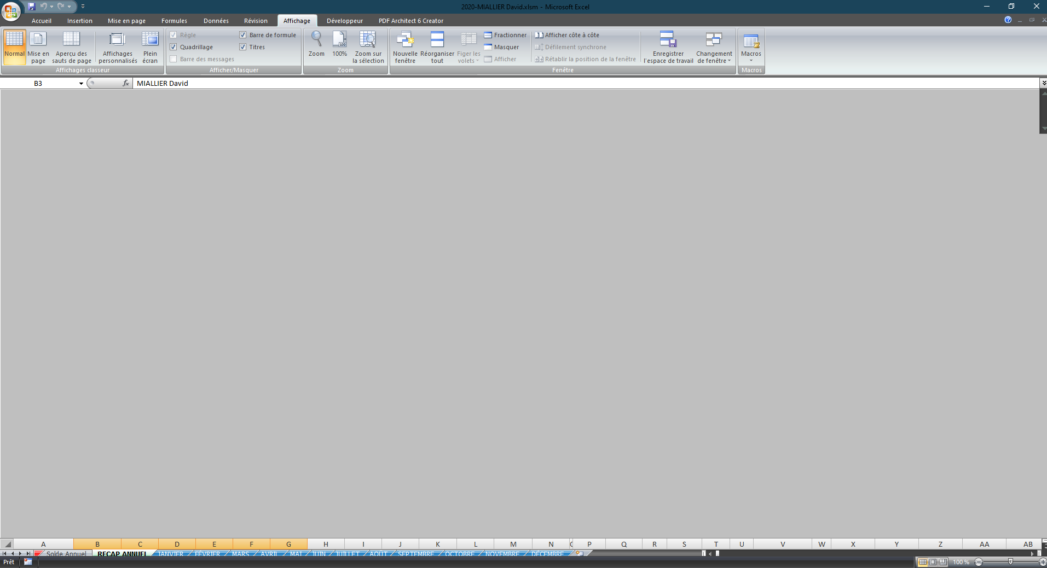The image size is (1047, 568).
Task: Set zoom to 100% in ribbon
Action: [339, 44]
